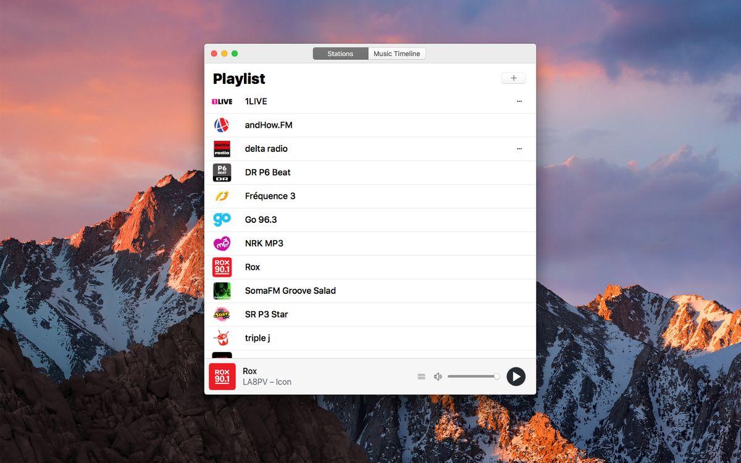
Task: Click the Fréquence 3 station icon
Action: coord(222,196)
